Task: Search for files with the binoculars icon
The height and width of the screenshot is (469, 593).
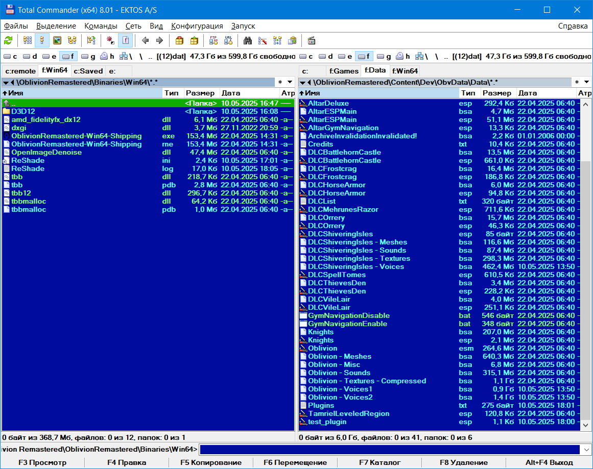Action: tap(248, 40)
